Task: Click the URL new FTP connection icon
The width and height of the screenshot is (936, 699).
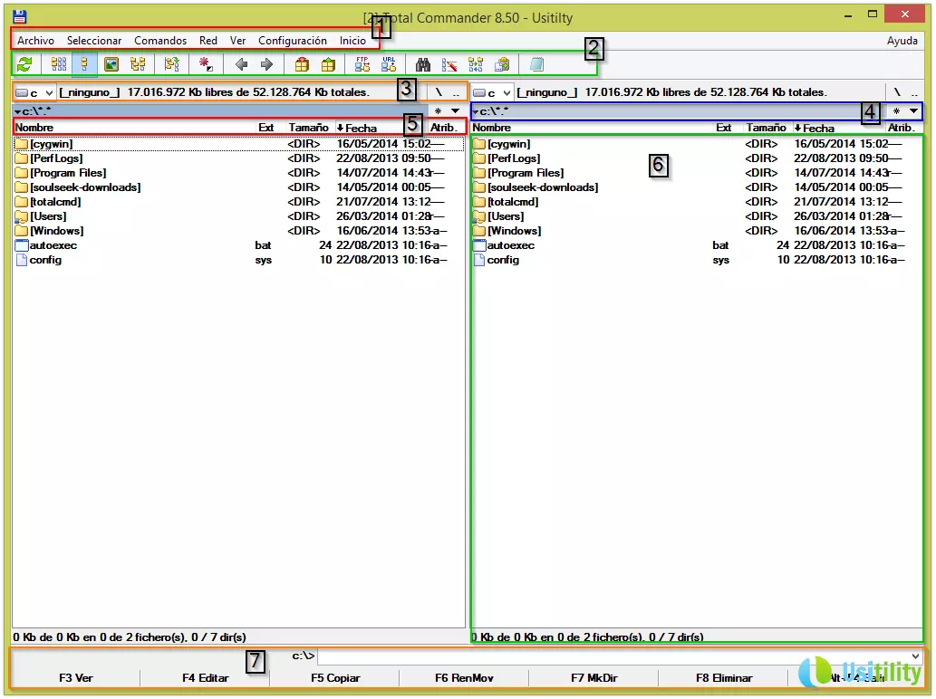Action: tap(389, 64)
